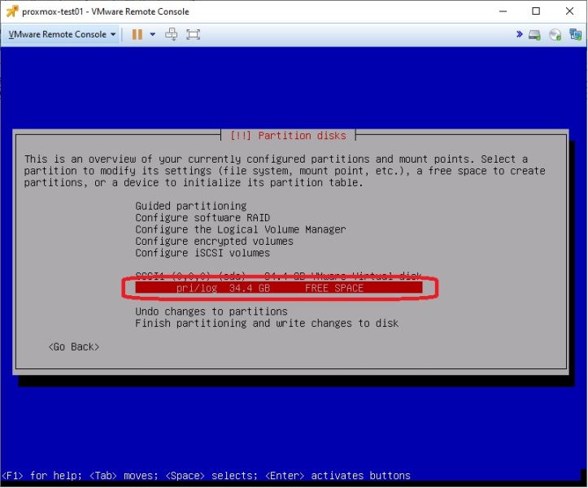This screenshot has height=488, width=588.
Task: Maximize the VMware Remote Console window
Action: click(536, 11)
